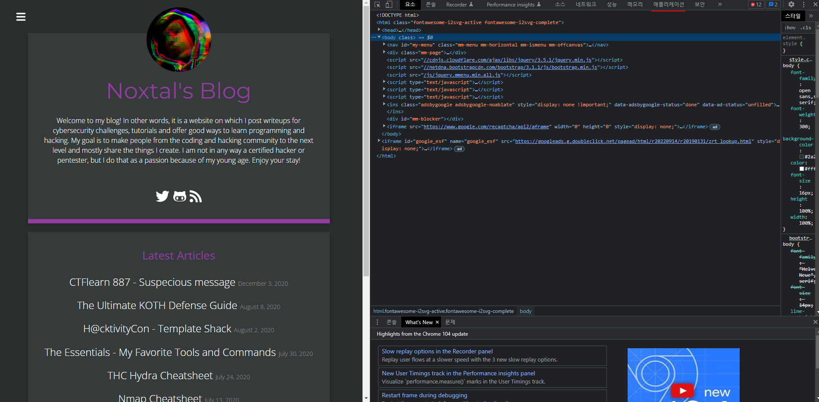The height and width of the screenshot is (402, 819).
Task: Expand the nav my-menu node
Action: [x=384, y=44]
